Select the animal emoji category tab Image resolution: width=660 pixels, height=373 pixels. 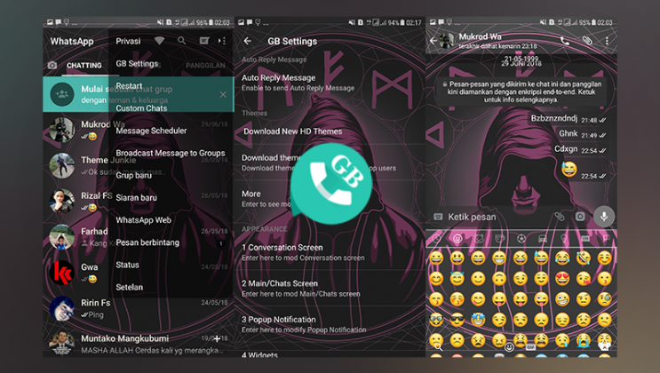pos(479,239)
